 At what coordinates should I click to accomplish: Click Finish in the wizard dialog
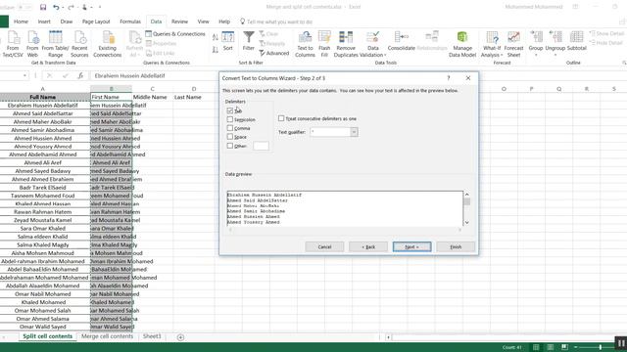(x=456, y=246)
